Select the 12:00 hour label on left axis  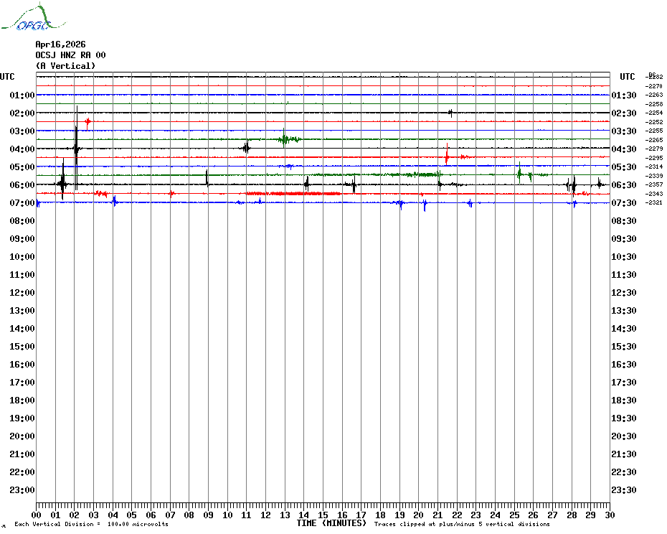click(x=22, y=293)
